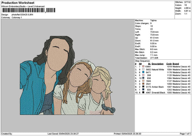Click the Down value 61.0 mm

pos(155,41)
